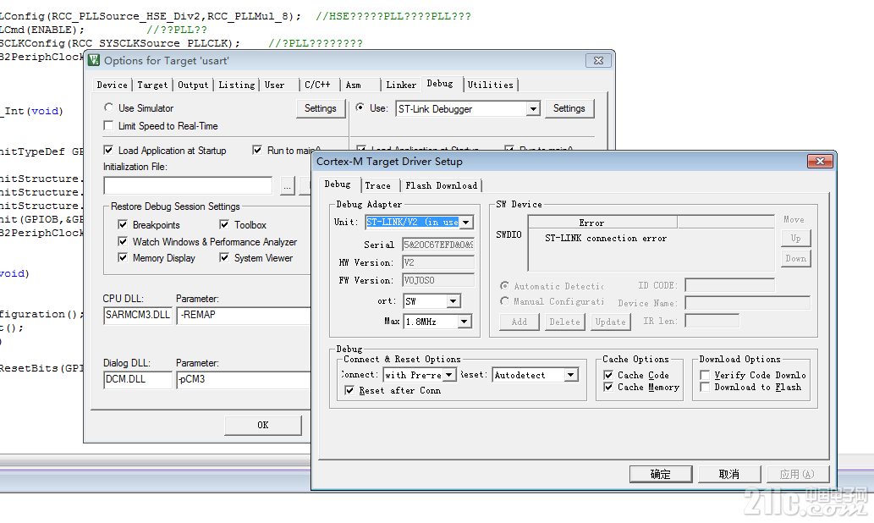874x523 pixels.
Task: Open the Reset Autodetect dropdown
Action: (571, 375)
